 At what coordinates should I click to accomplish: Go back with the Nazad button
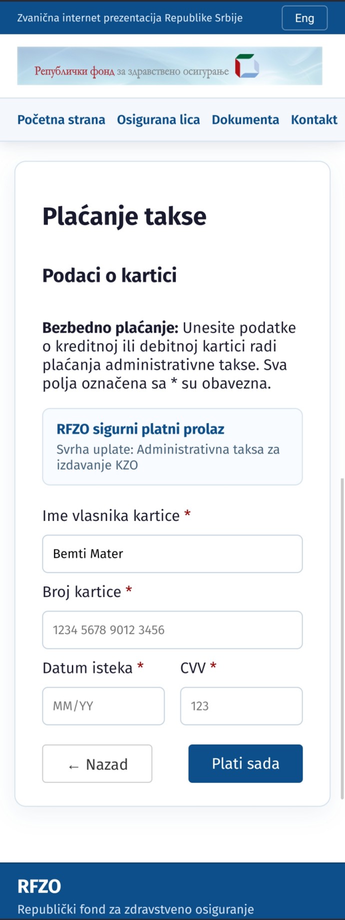click(97, 763)
